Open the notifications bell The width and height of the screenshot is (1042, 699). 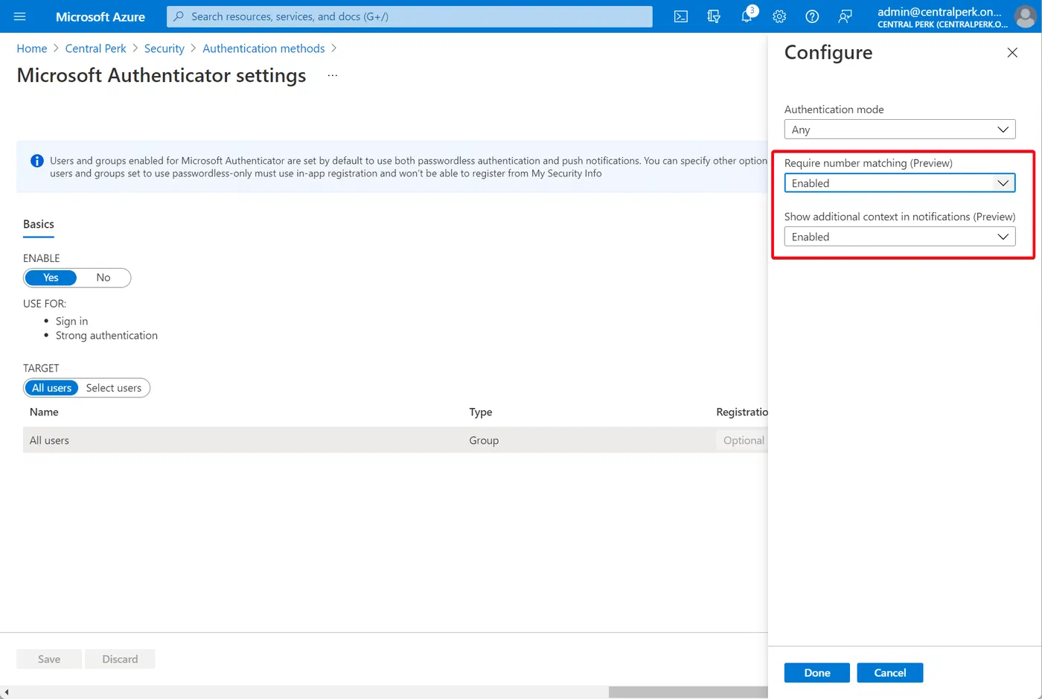(x=747, y=16)
